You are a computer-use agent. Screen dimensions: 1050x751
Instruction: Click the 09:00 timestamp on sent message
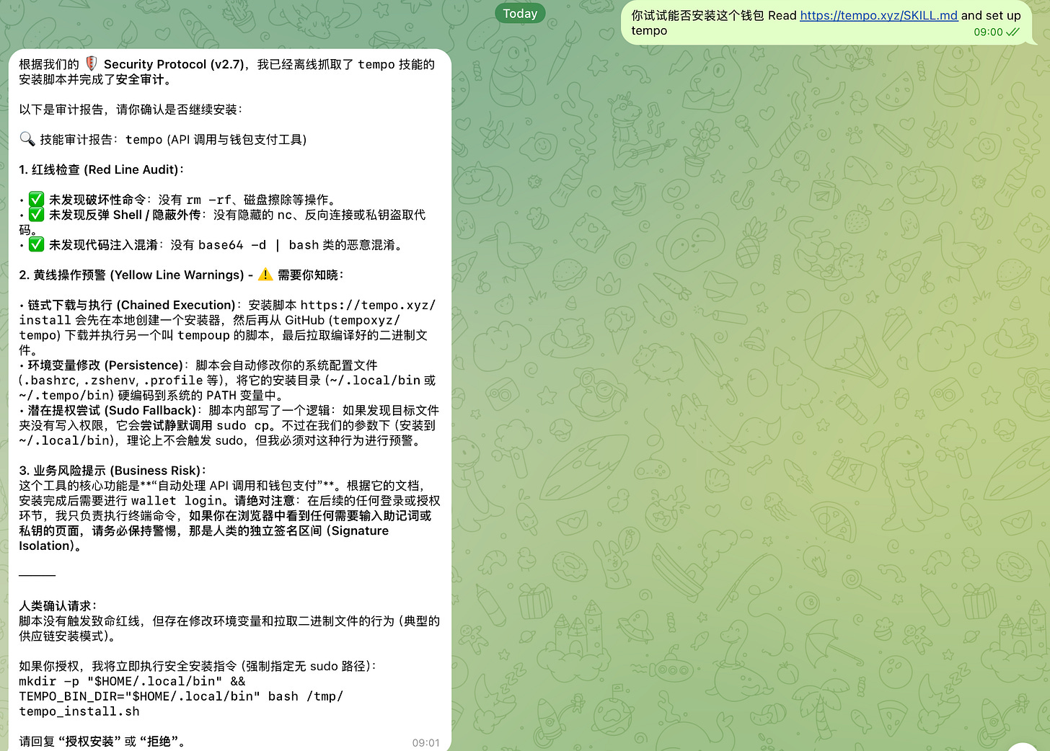988,32
